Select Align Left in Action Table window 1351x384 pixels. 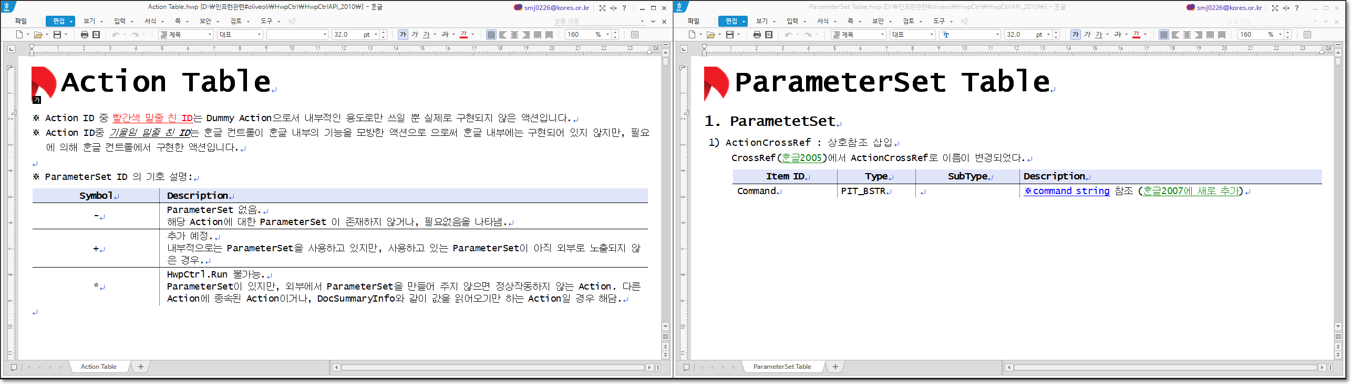pyautogui.click(x=503, y=35)
